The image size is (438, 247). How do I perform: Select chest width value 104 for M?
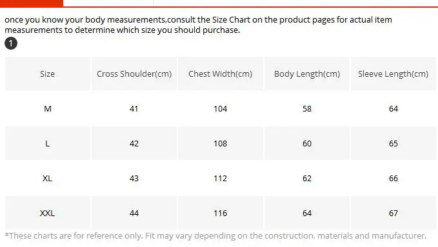point(221,109)
